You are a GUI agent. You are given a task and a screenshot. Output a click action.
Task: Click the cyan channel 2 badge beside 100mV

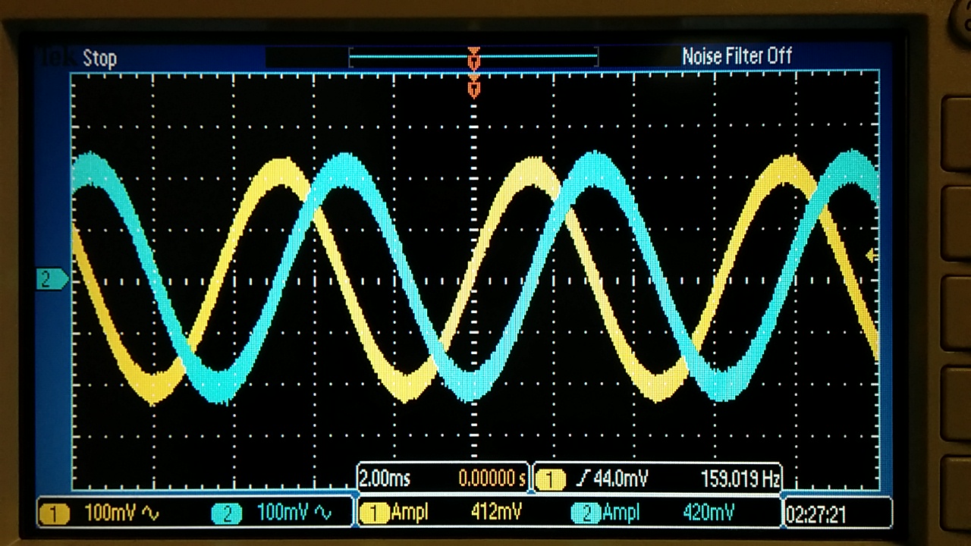tap(227, 514)
